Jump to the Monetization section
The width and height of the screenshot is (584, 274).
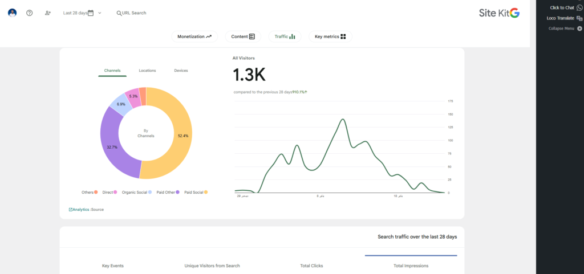(194, 36)
